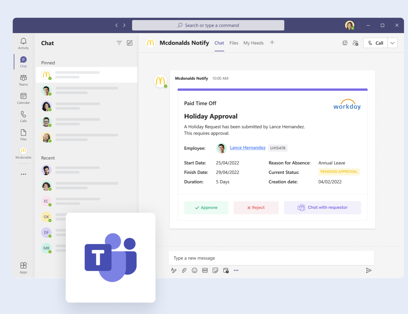Insert a GIF

(x=205, y=270)
